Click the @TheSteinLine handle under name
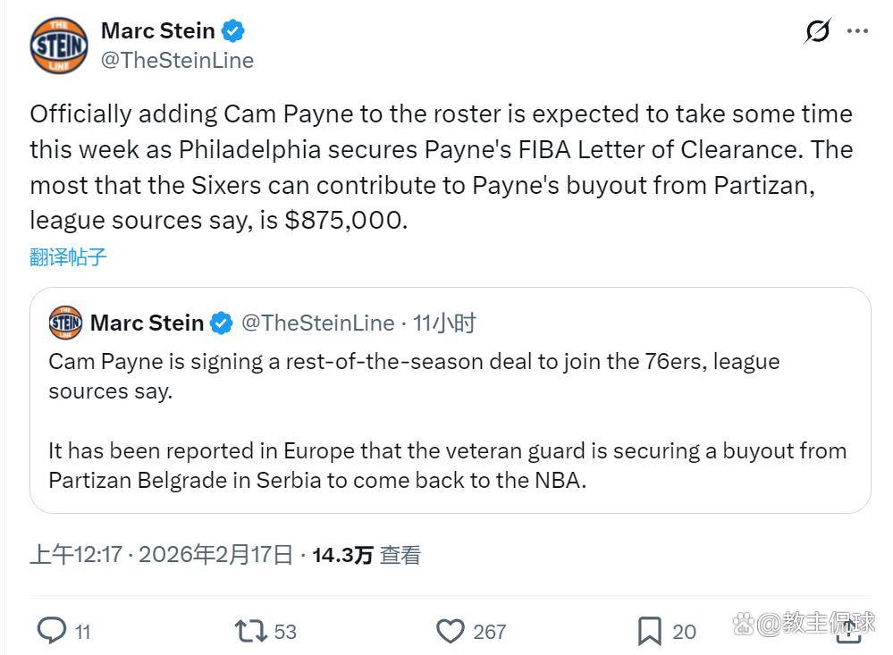The height and width of the screenshot is (655, 893). coord(177,60)
